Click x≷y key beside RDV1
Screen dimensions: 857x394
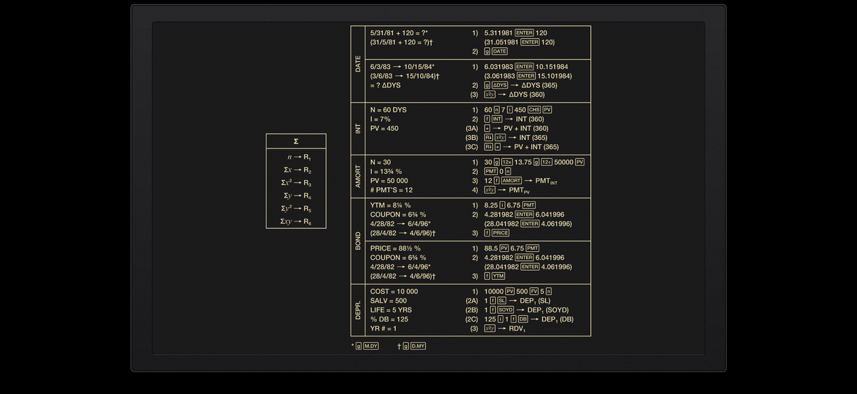pos(490,328)
